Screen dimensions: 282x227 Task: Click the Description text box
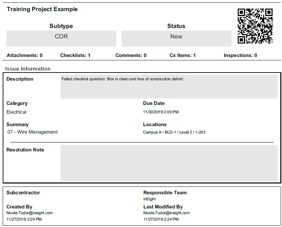169,87
